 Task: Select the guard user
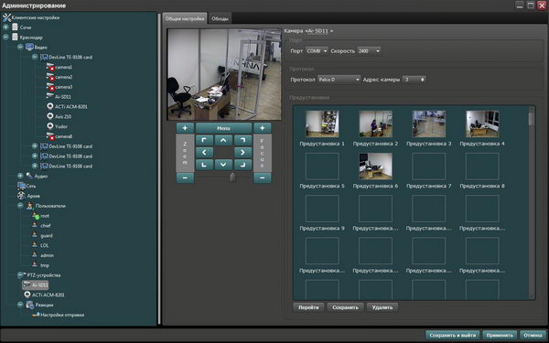tap(47, 236)
